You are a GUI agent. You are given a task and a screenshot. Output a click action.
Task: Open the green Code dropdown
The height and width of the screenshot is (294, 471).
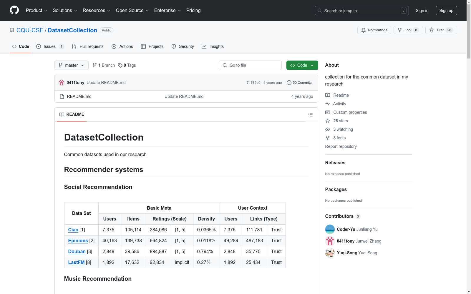click(x=302, y=65)
